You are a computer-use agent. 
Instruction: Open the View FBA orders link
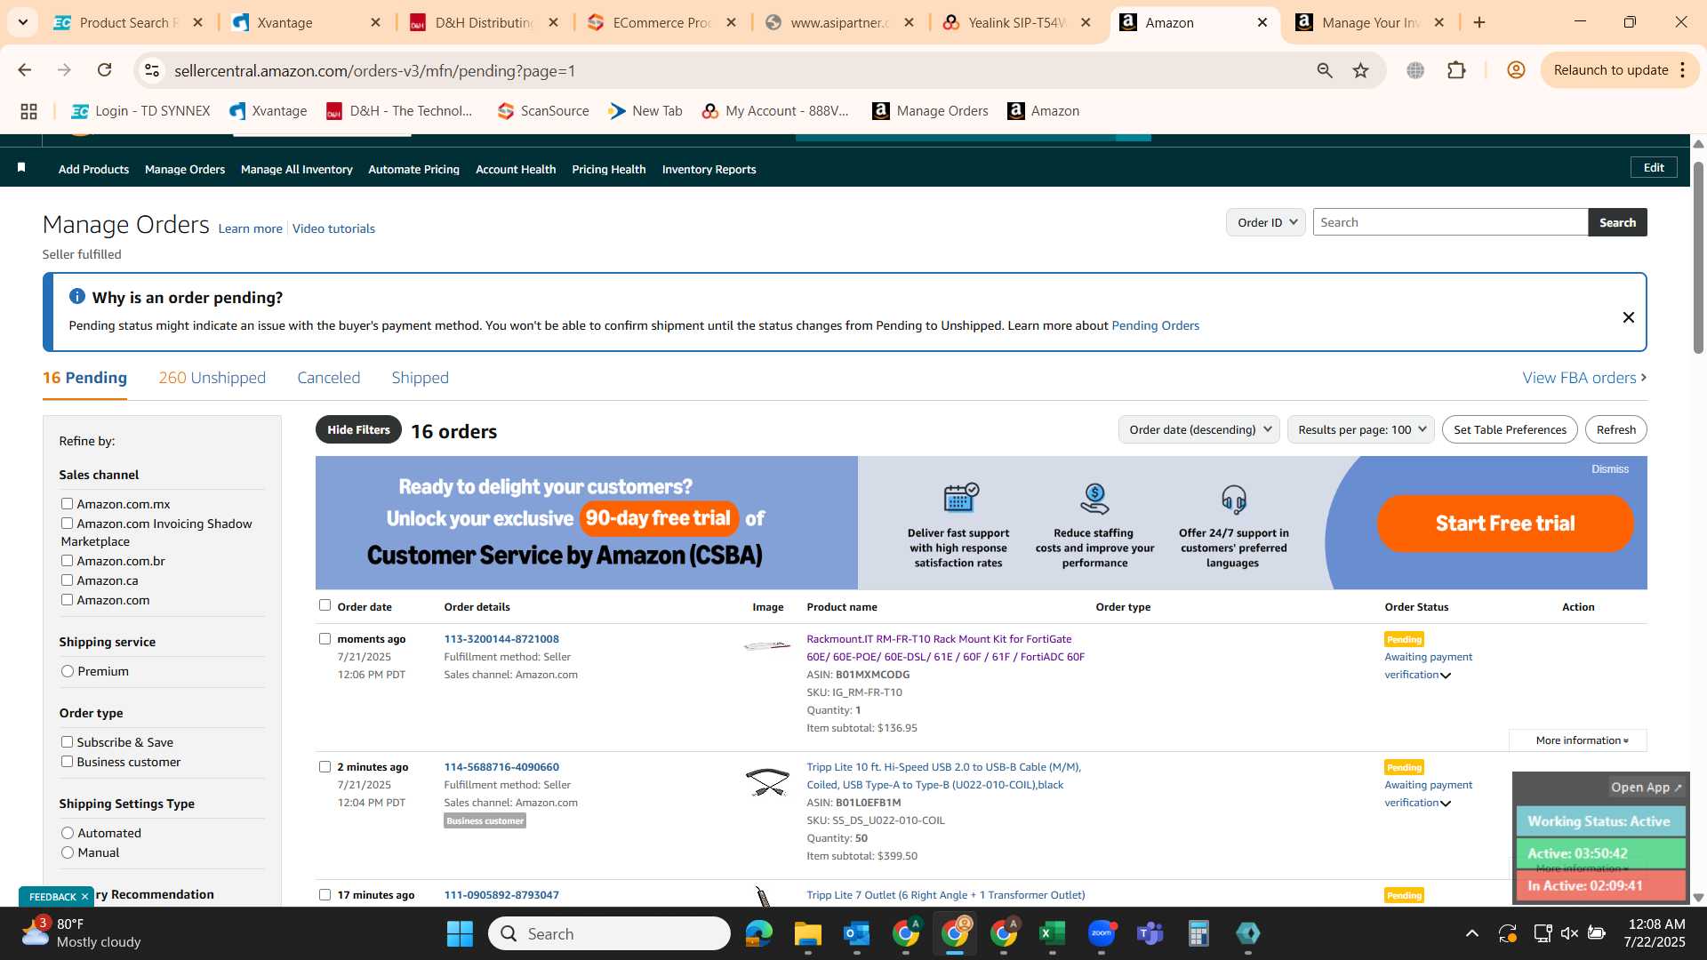point(1584,378)
